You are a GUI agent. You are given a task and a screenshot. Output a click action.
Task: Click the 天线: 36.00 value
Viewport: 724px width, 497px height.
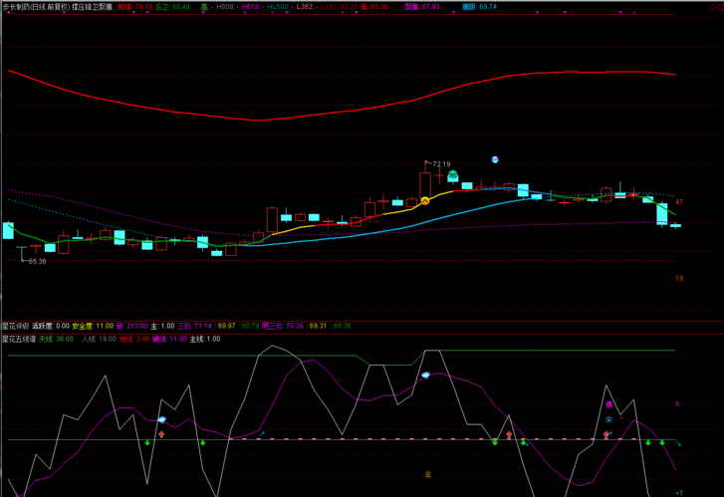(x=56, y=339)
